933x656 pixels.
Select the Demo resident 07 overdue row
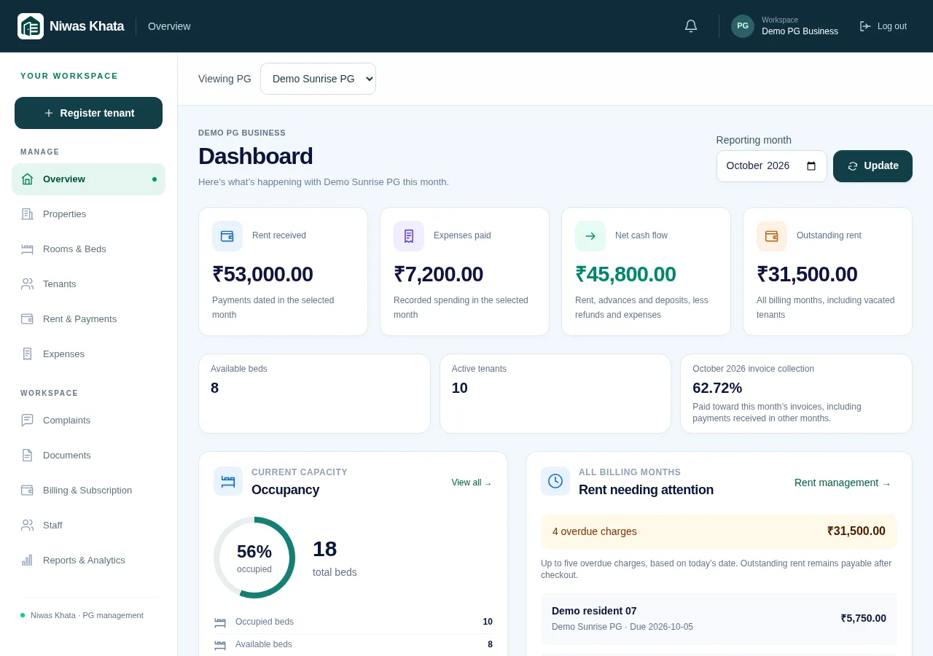tap(719, 618)
